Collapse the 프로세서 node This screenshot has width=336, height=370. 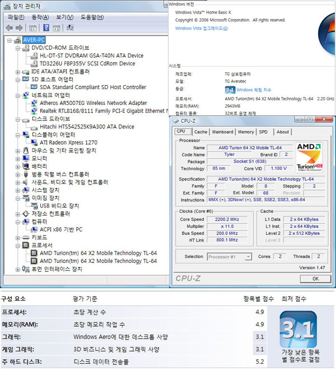point(17,246)
